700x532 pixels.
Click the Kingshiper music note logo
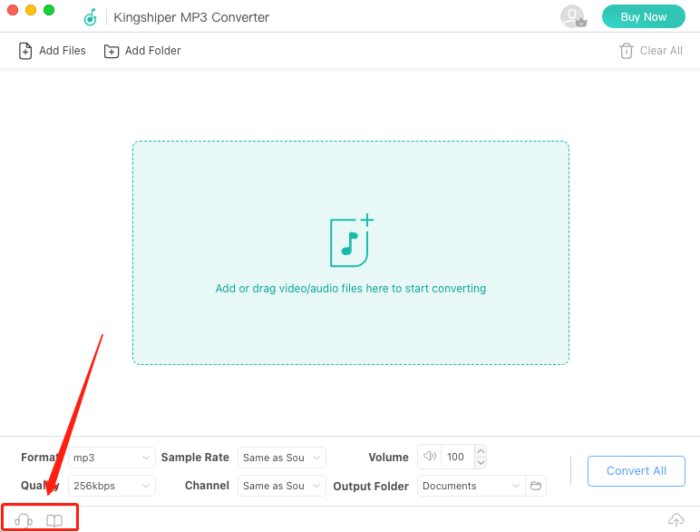pyautogui.click(x=90, y=17)
